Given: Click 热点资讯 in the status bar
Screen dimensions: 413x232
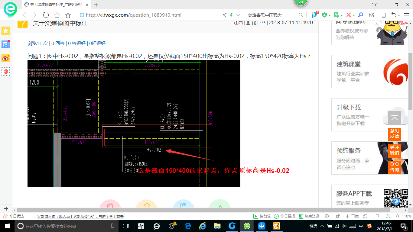Looking at the screenshot, I should [x=309, y=216].
